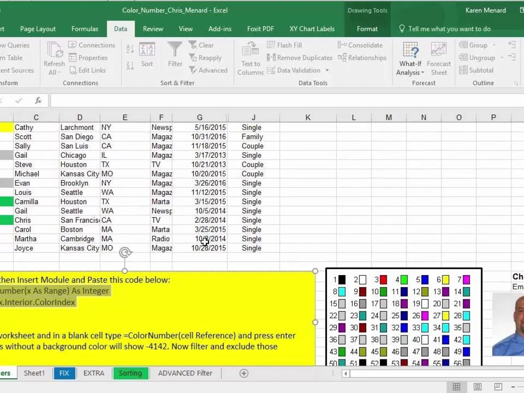The height and width of the screenshot is (393, 524).
Task: Click Tell me what you want to do
Action: [x=445, y=29]
